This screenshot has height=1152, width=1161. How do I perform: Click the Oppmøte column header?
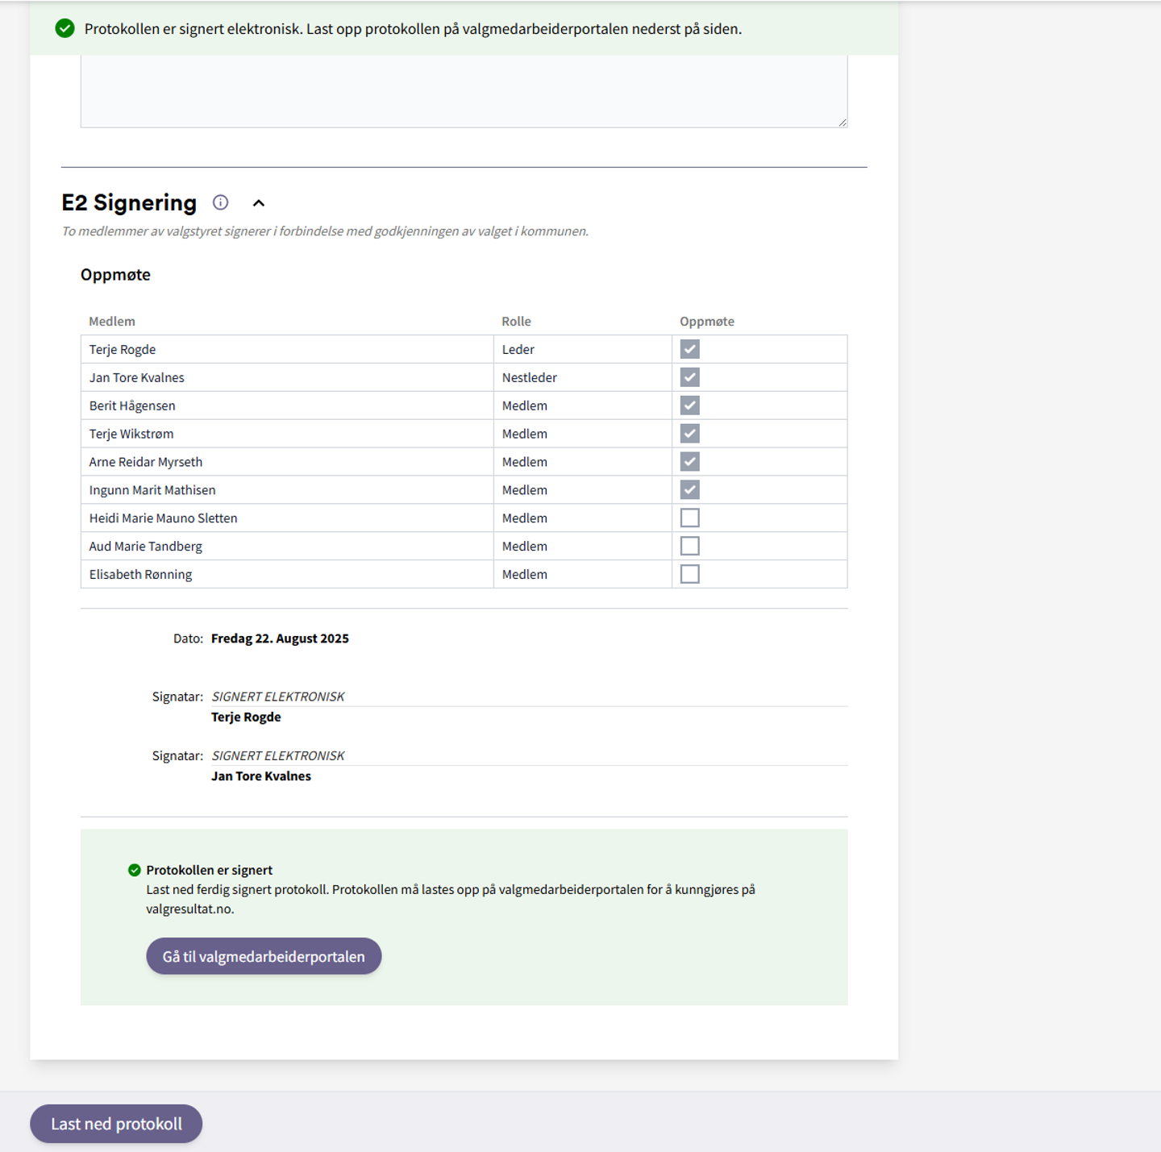[x=706, y=321]
